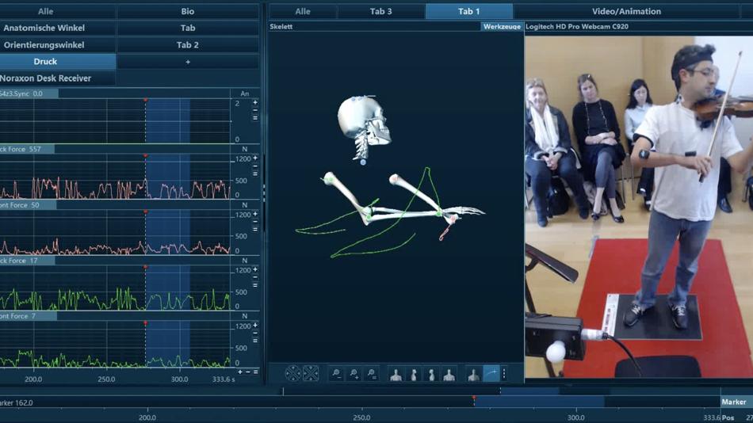Click minus on the Force 7 chart

coord(255,333)
